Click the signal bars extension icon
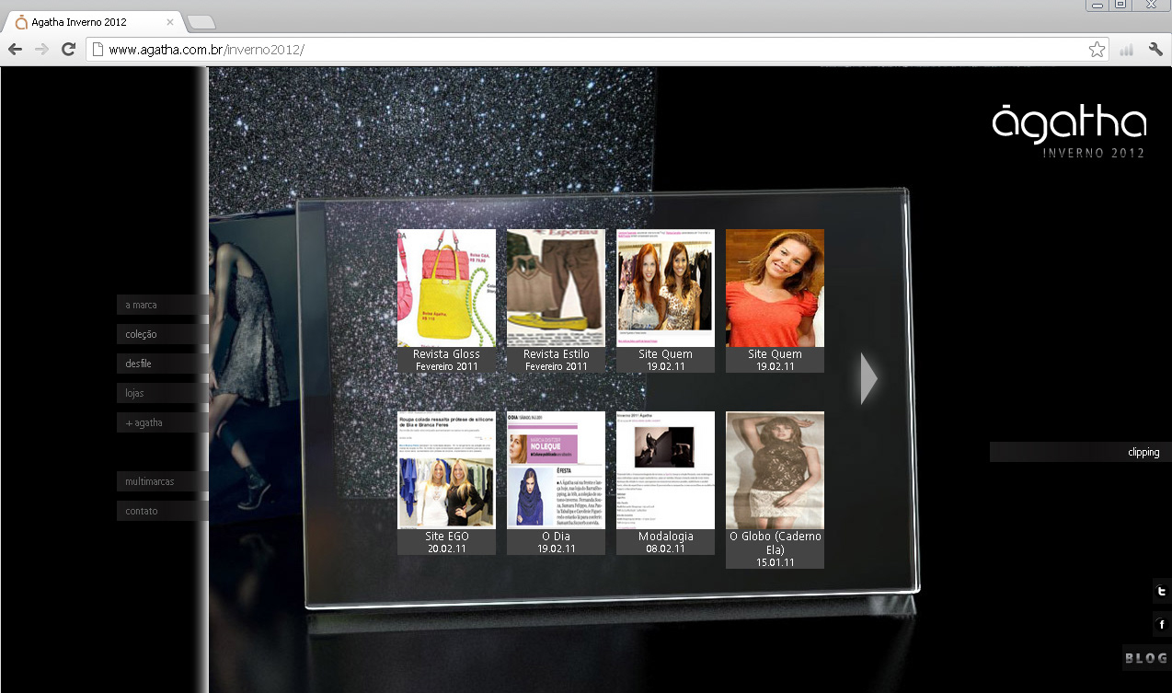 1126,50
